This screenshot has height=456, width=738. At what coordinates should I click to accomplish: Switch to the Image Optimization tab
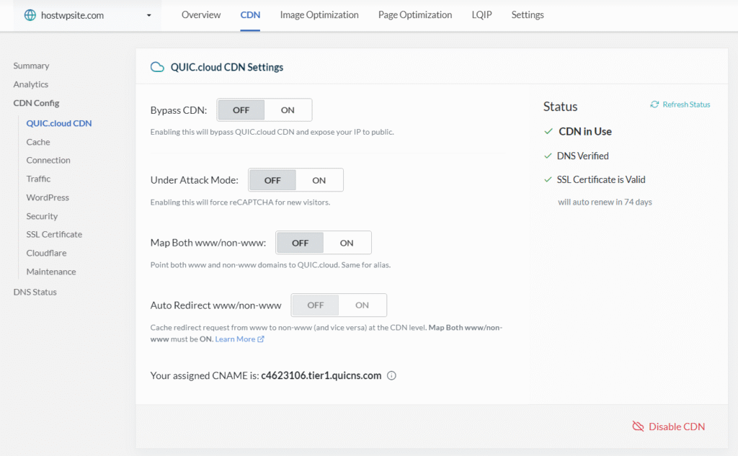pos(319,14)
